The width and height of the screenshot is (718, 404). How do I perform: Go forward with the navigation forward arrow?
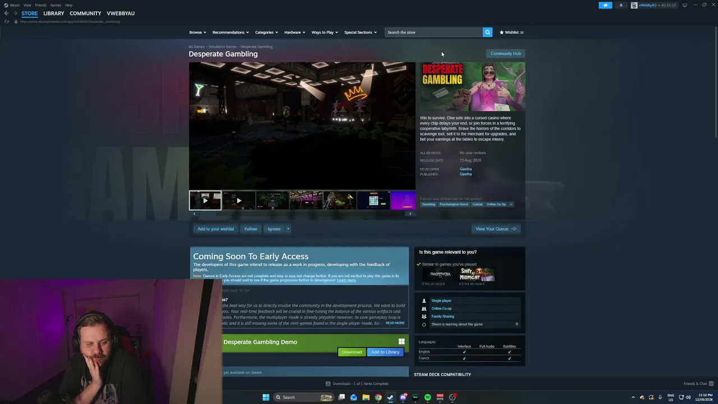coord(15,13)
